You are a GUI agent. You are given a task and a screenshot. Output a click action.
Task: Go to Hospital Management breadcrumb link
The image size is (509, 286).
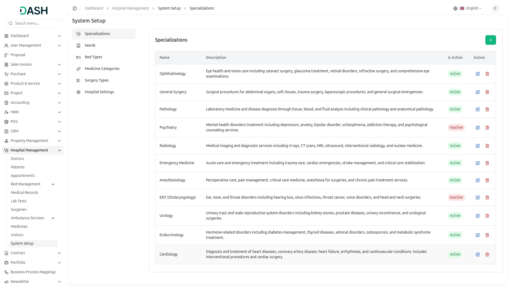coord(130,8)
